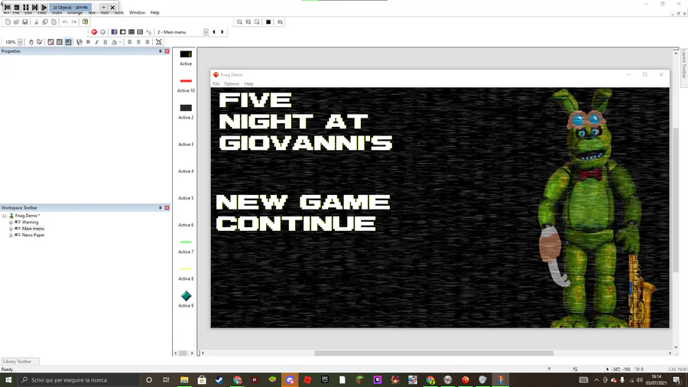The width and height of the screenshot is (688, 387).
Task: Open Steam from the taskbar
Action: [219, 380]
